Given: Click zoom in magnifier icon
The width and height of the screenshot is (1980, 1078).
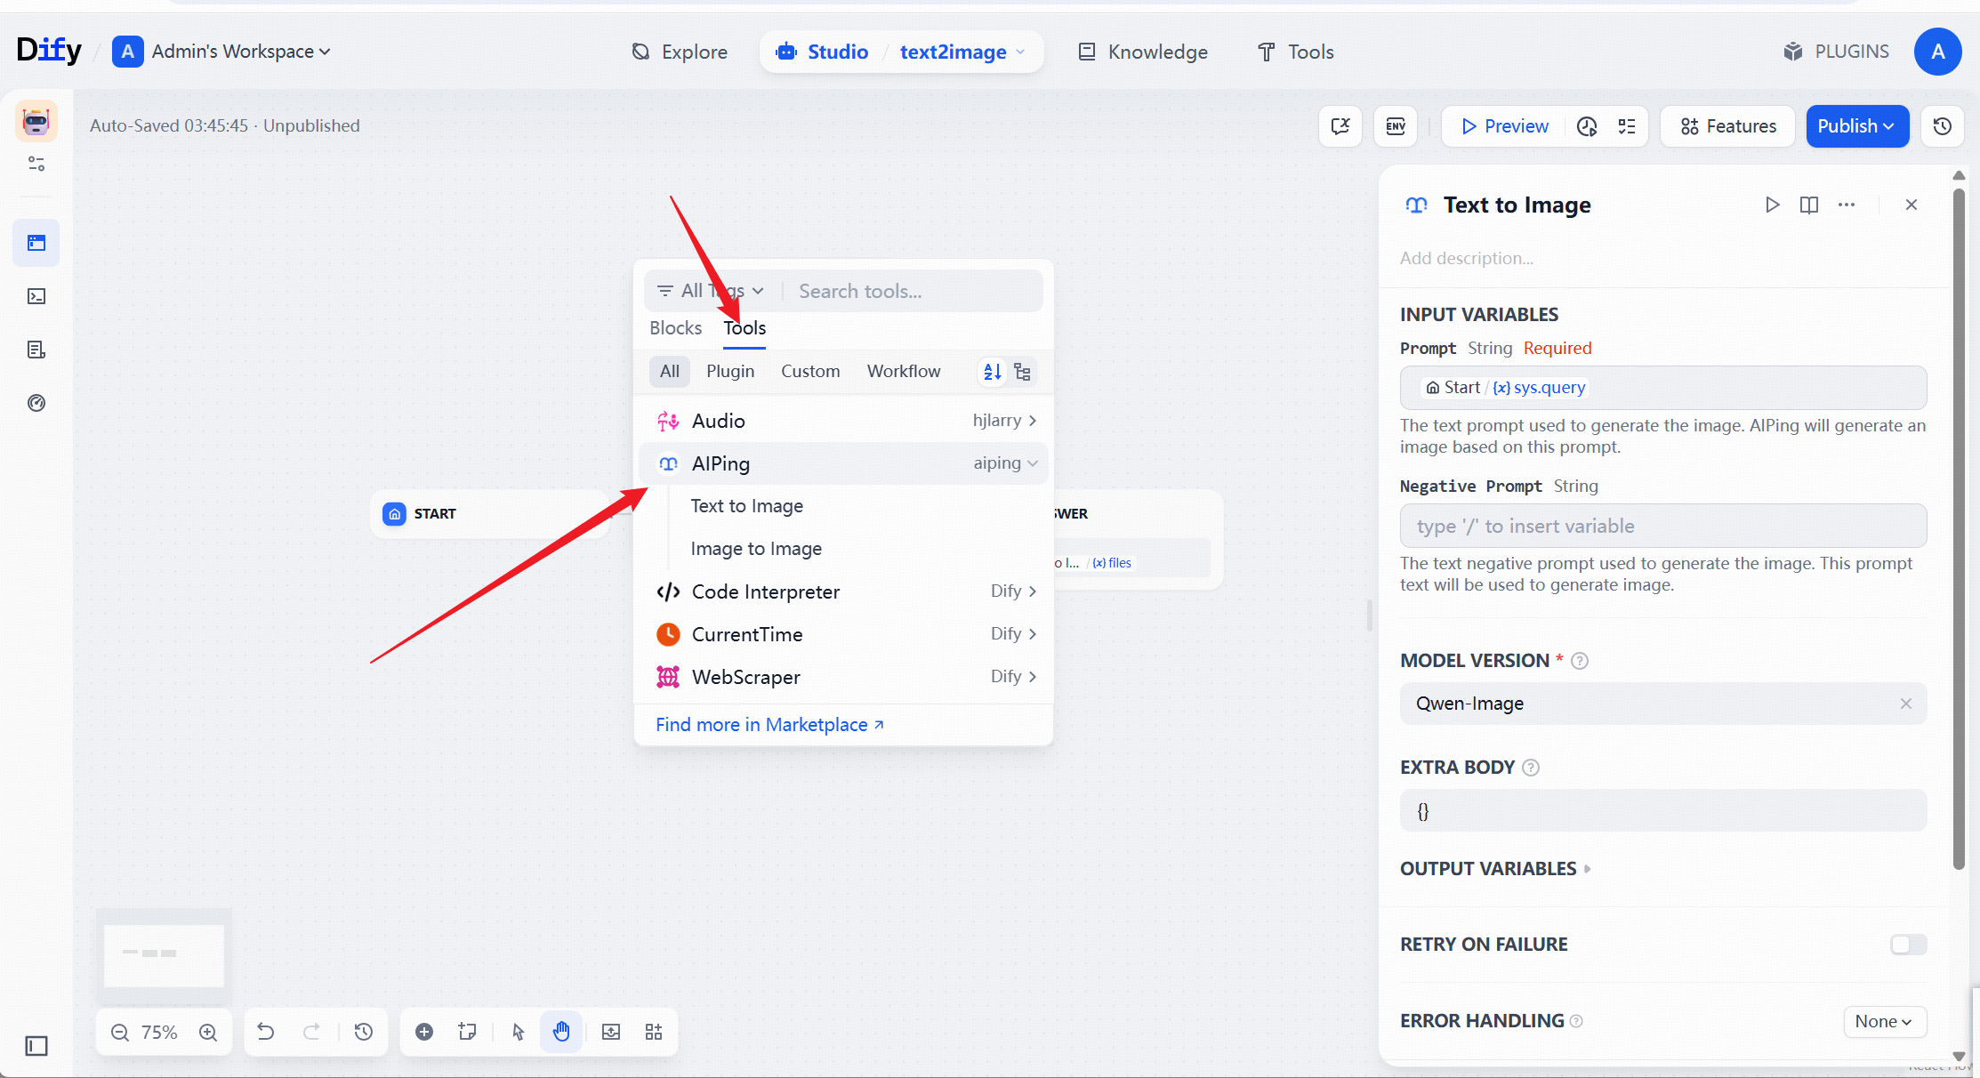Looking at the screenshot, I should pos(208,1032).
